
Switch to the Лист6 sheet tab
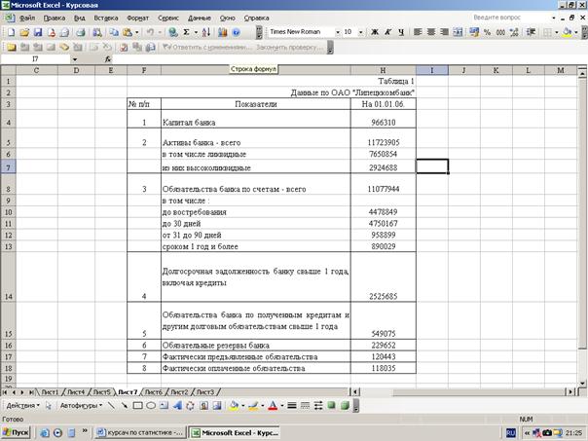(154, 391)
